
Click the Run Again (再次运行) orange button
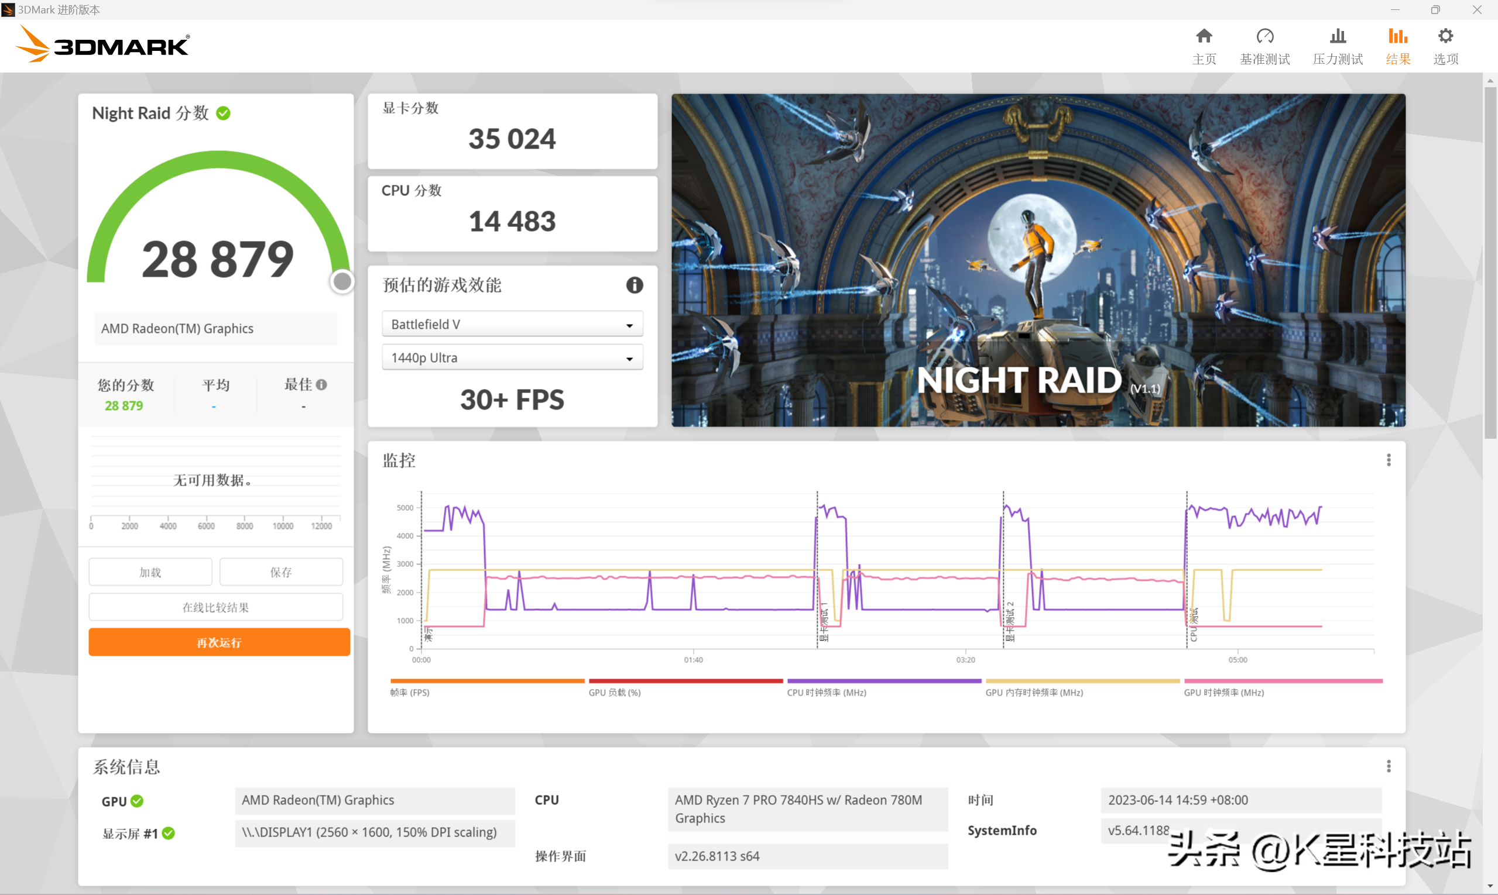(219, 642)
